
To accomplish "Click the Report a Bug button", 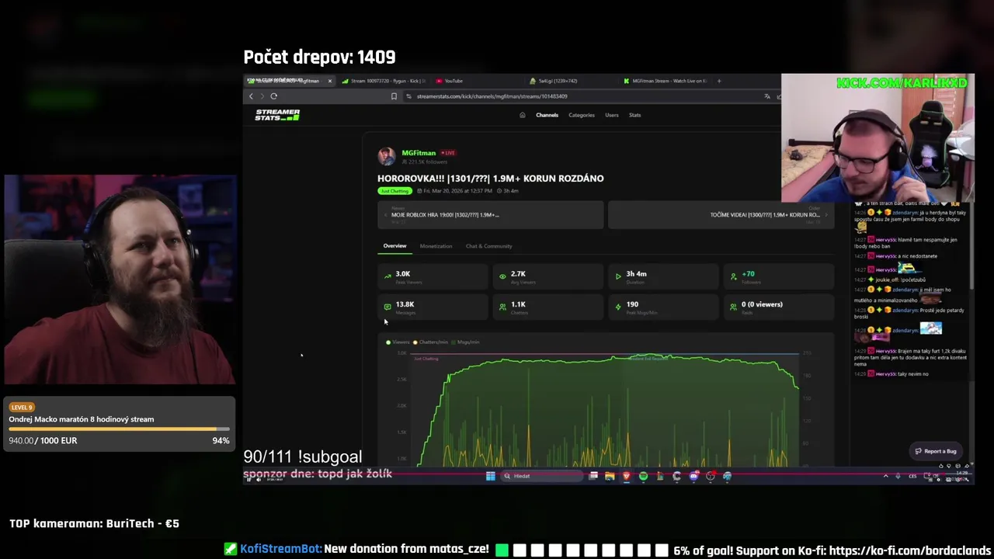I will [936, 451].
